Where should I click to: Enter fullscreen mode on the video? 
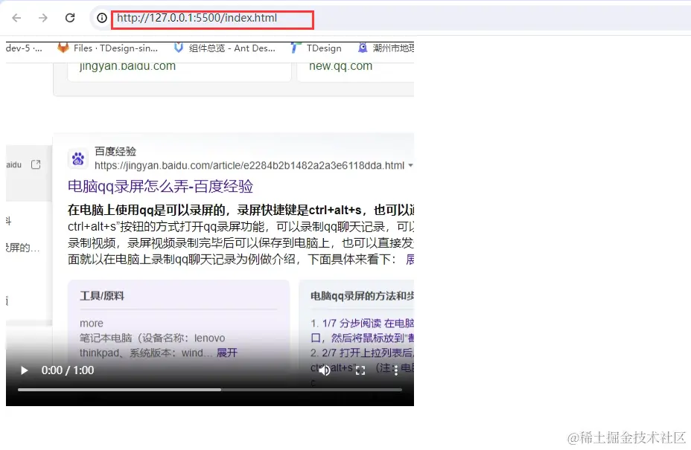pyautogui.click(x=360, y=370)
